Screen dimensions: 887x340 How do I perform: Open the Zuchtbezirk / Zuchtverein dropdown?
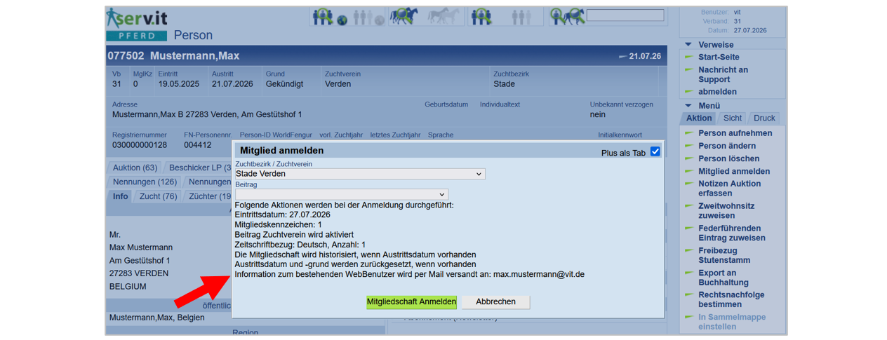tap(359, 174)
